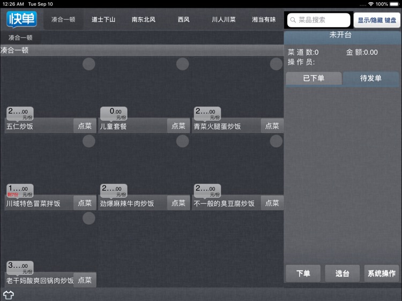
Task: Tap the price bubble of 不一般的臭豆腐炒饭
Action: (207, 191)
